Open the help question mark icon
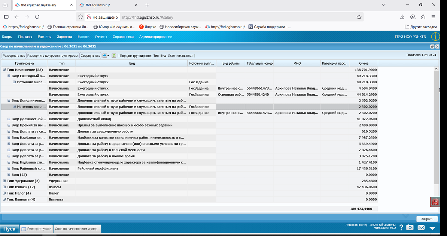This screenshot has width=447, height=236. click(401, 227)
